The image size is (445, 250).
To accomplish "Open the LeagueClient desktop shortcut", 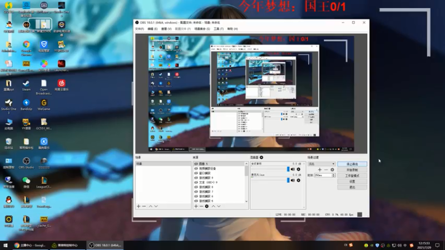I will coord(44,182).
